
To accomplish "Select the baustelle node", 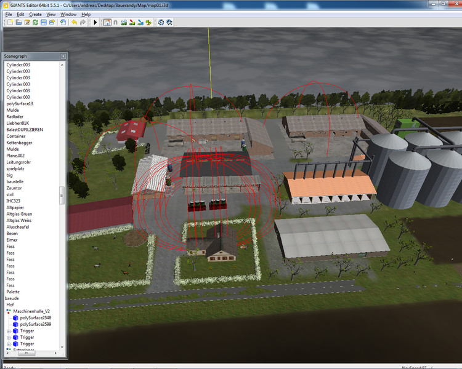I will (x=15, y=181).
